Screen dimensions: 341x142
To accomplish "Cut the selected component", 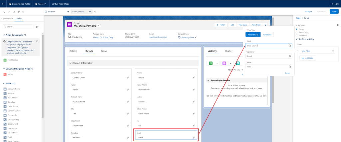I will (x=14, y=12).
